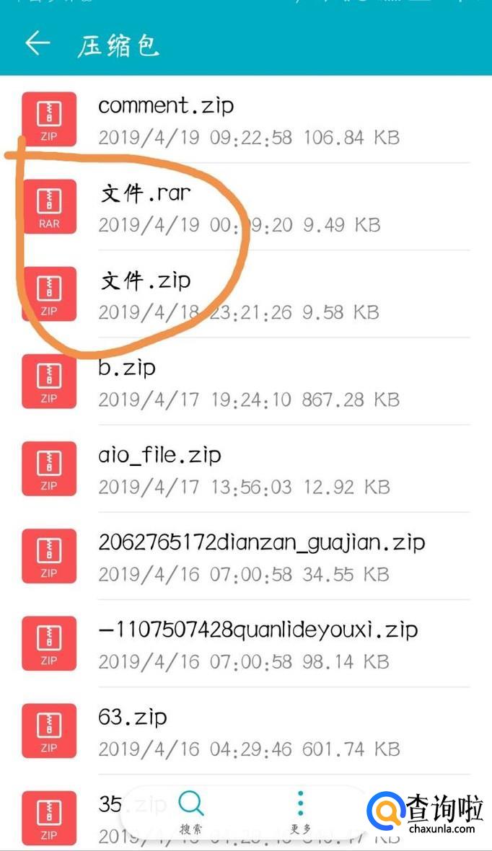This screenshot has width=492, height=851.
Task: Open the search magnifier icon
Action: point(191,803)
